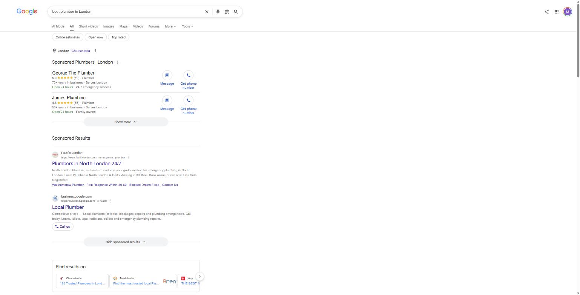
Task: Expand Show more sponsored plumbers
Action: (x=126, y=122)
